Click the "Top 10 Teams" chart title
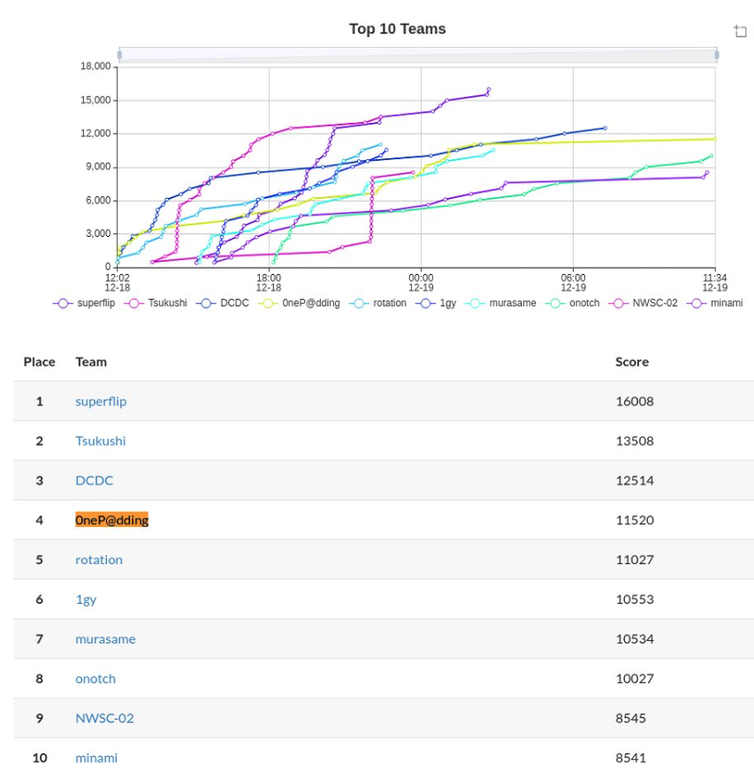Image resolution: width=754 pixels, height=769 pixels. [398, 29]
